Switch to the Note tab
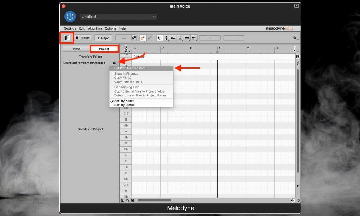Viewport: 360px width, 216px height. click(77, 49)
